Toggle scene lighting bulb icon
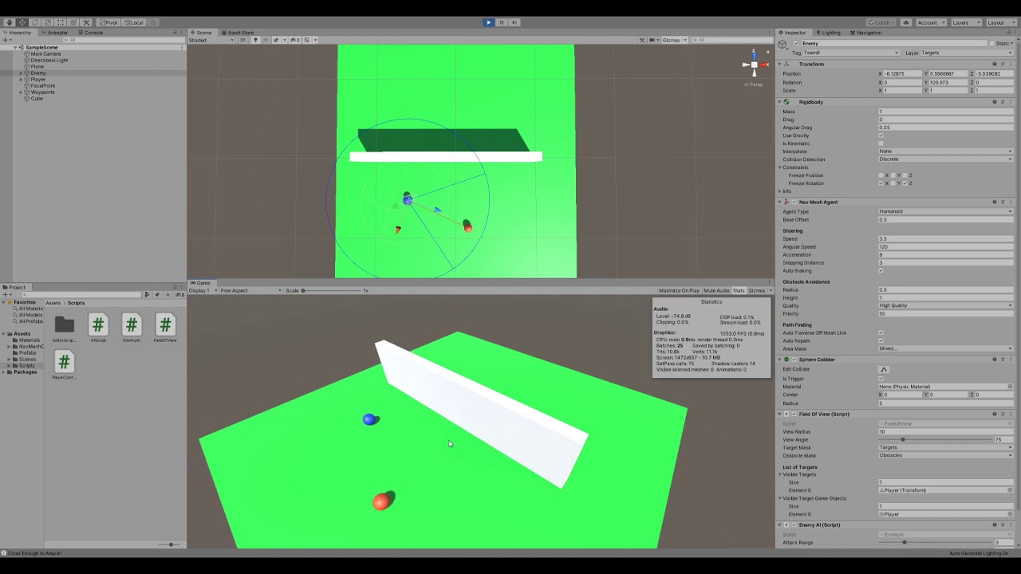1021x574 pixels. point(255,40)
